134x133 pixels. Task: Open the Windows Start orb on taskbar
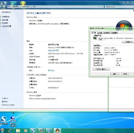click(2, 131)
